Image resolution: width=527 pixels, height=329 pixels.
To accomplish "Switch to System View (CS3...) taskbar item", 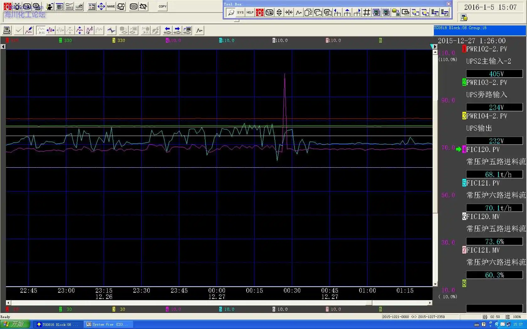I will point(109,324).
